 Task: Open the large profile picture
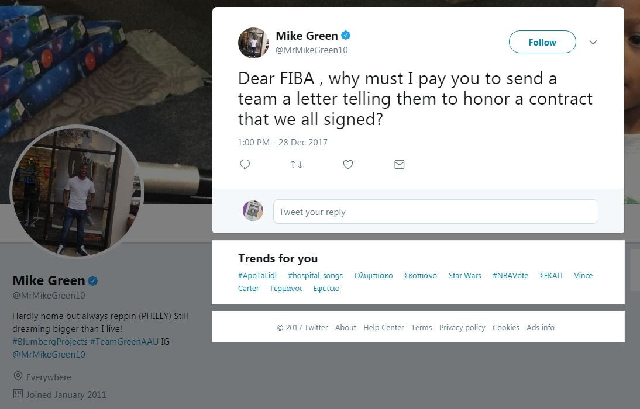click(x=77, y=191)
